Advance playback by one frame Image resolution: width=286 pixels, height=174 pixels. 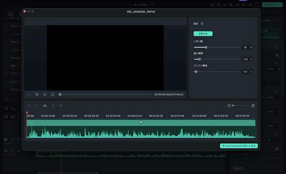click(x=37, y=94)
